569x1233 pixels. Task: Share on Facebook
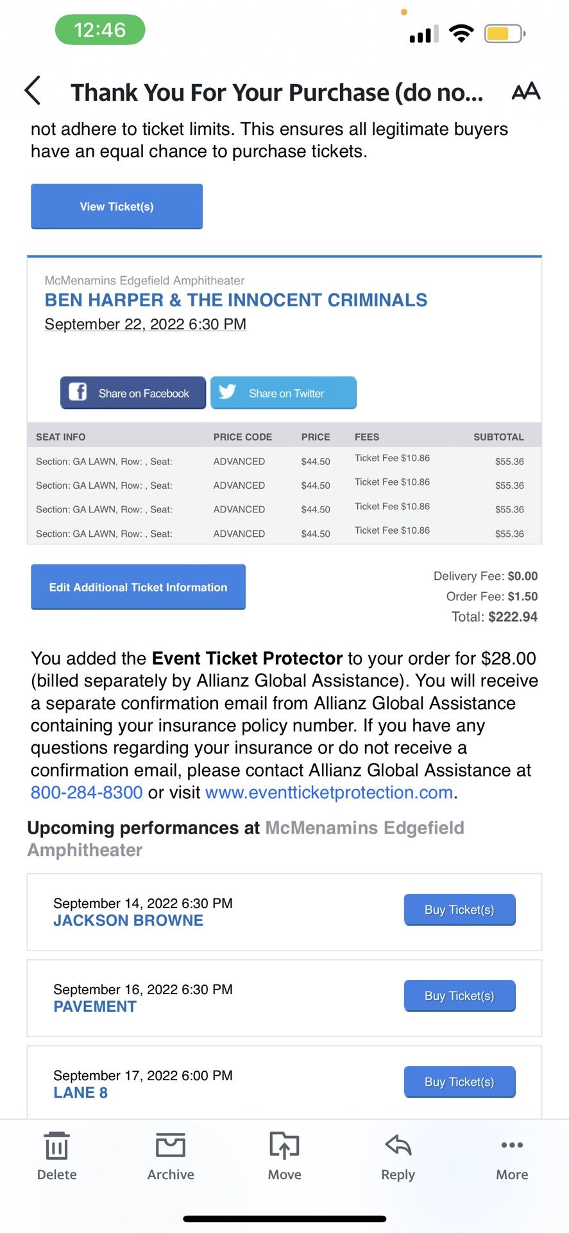tap(133, 393)
